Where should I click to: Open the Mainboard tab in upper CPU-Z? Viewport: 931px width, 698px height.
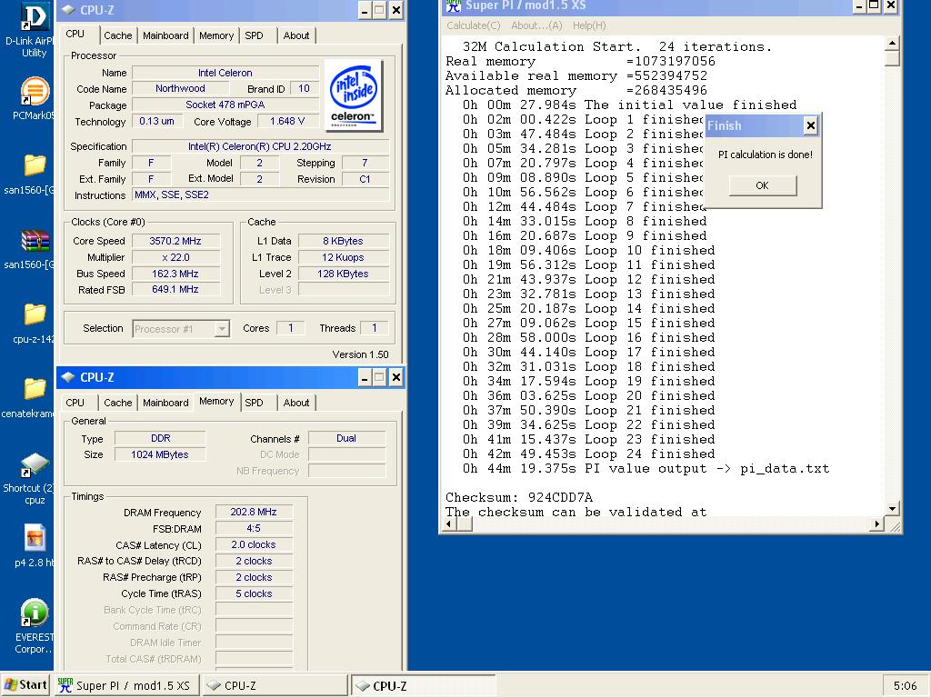[x=165, y=35]
